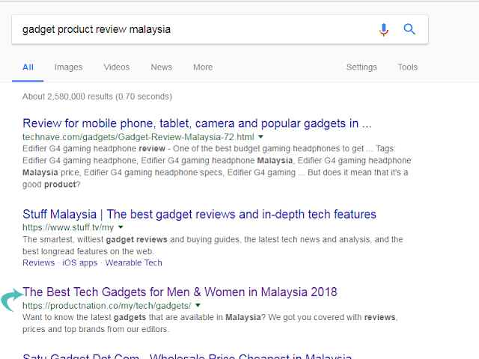The image size is (479, 359).
Task: Open the iOS apps sitelink
Action: point(80,263)
